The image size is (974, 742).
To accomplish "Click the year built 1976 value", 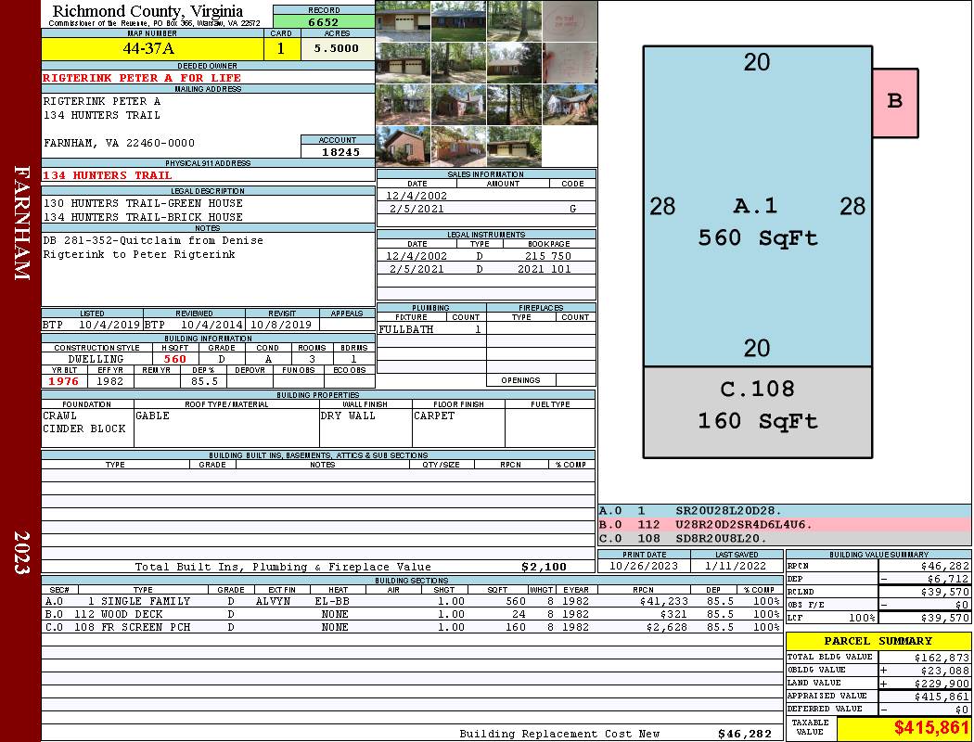I will tap(64, 381).
